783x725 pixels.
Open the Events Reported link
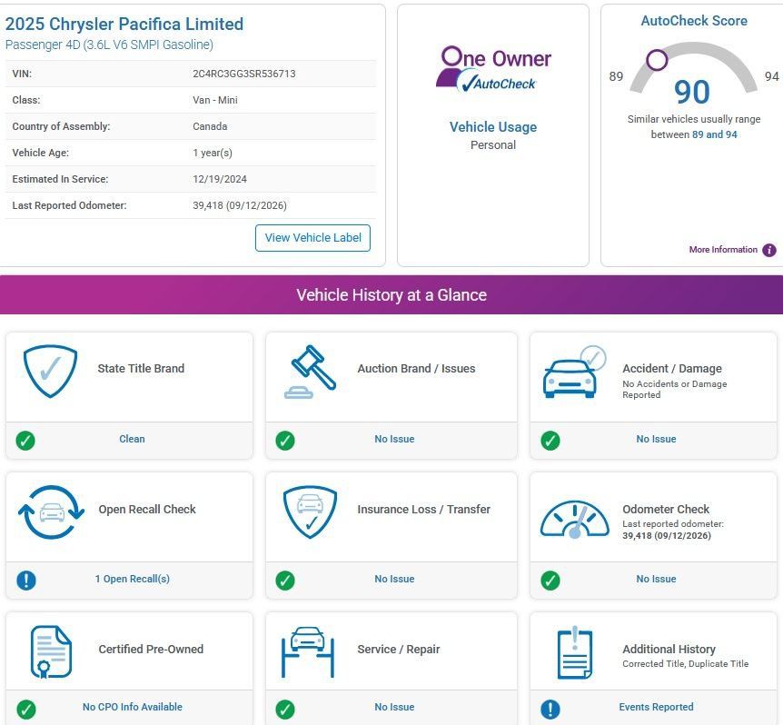point(656,707)
